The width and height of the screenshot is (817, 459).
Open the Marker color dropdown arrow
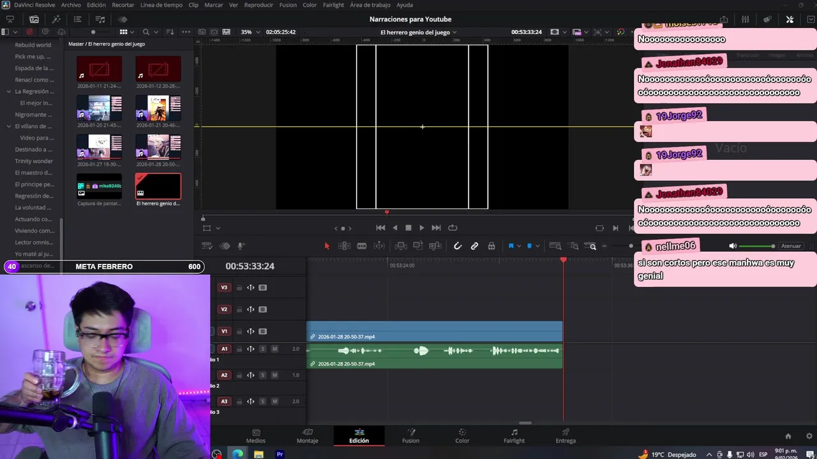[537, 246]
